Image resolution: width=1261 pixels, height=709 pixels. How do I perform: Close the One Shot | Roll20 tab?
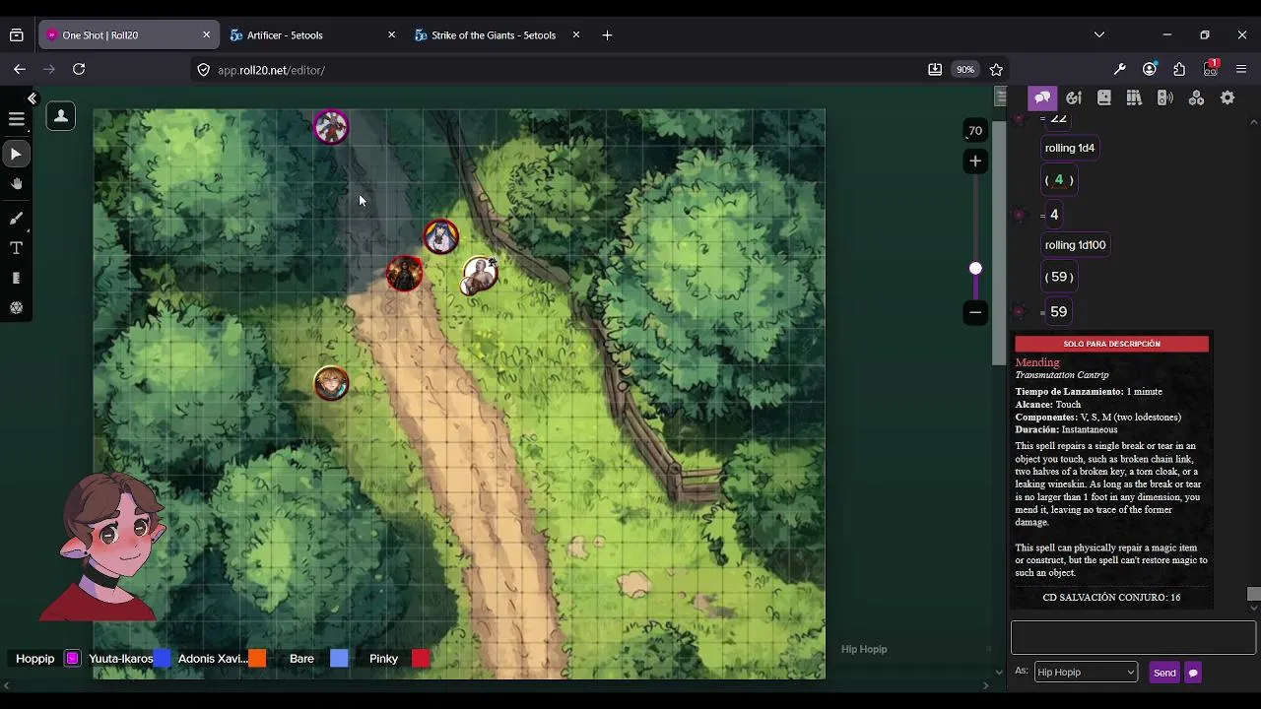tap(206, 34)
